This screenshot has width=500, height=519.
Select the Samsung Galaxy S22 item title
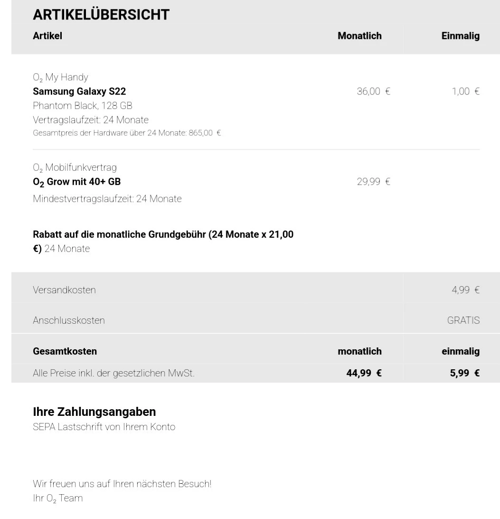tap(79, 91)
